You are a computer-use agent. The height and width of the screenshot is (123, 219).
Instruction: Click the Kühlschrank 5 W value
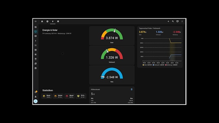pos(93,94)
